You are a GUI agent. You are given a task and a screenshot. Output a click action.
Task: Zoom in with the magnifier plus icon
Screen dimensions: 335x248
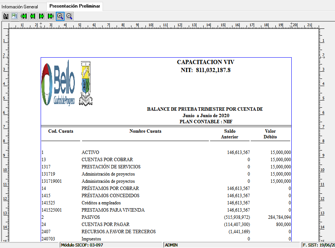(x=60, y=16)
